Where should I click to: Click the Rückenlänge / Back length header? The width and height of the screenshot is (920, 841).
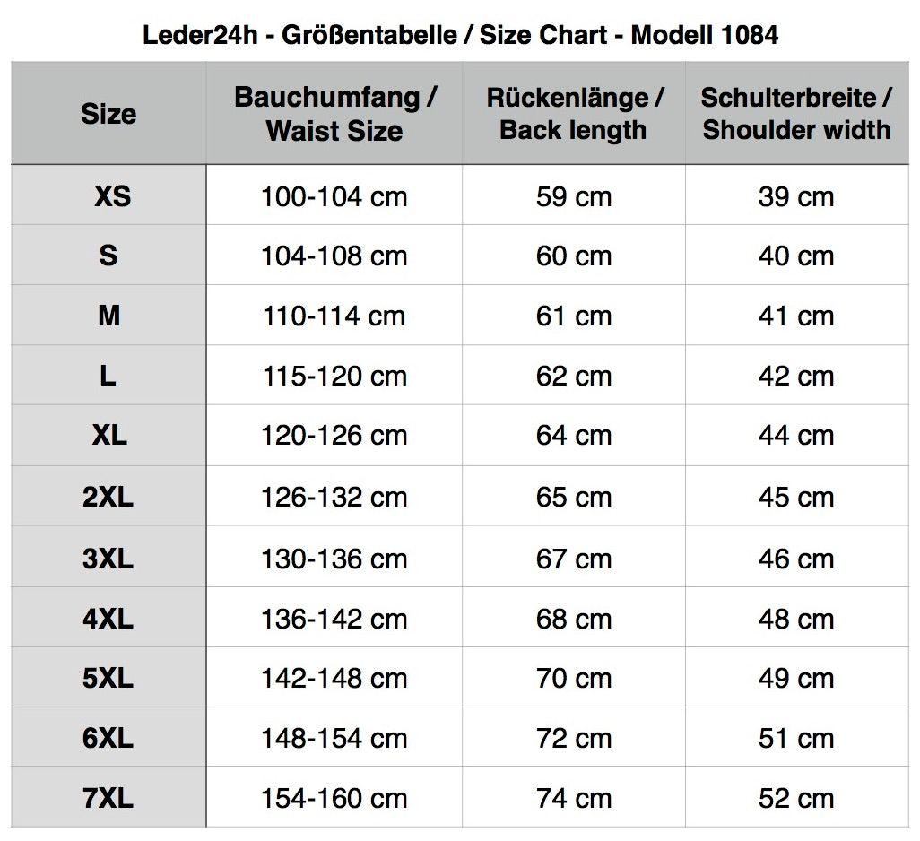575,113
